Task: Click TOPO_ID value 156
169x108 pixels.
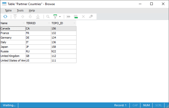Action: coord(64,28)
